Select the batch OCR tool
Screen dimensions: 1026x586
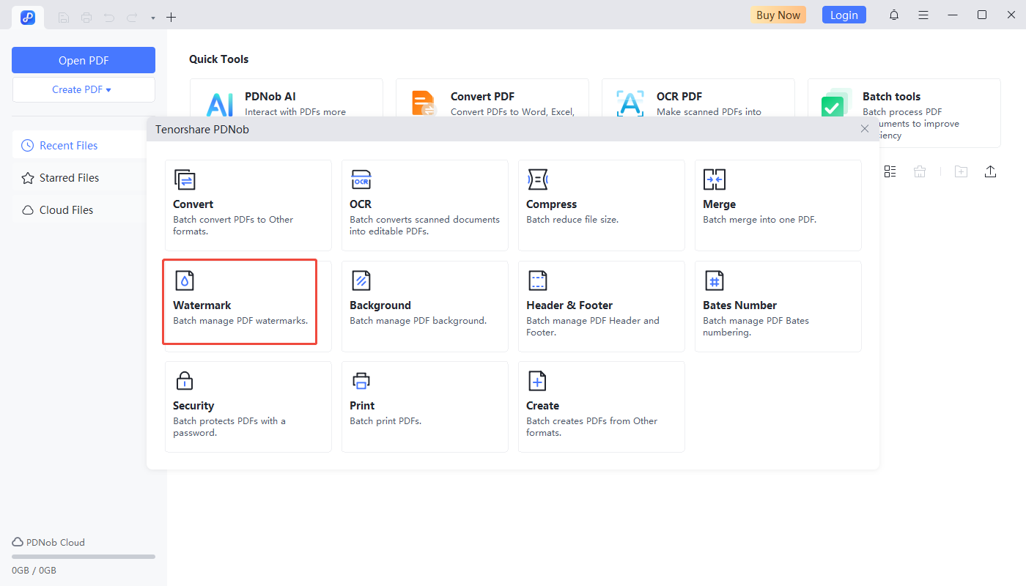(424, 205)
